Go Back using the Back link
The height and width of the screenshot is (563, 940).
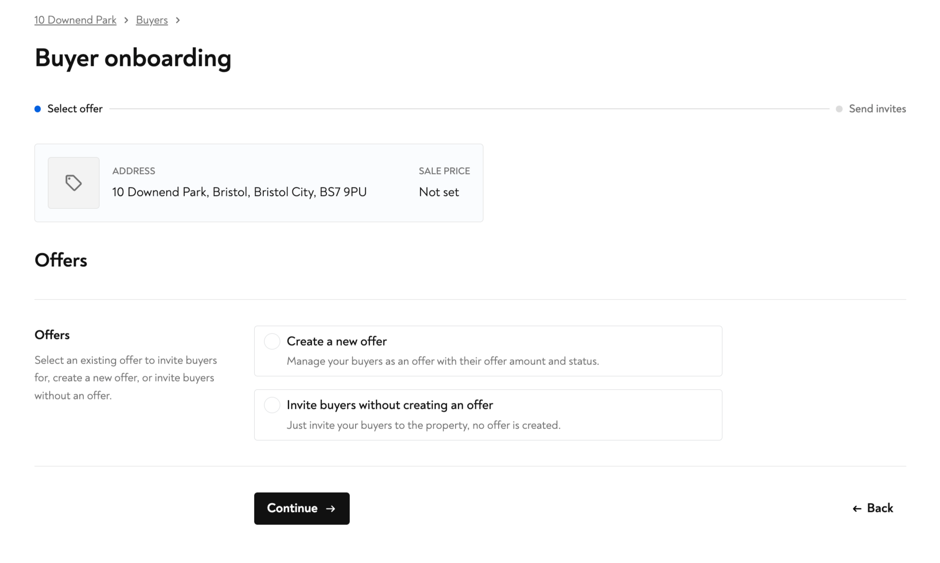click(879, 508)
